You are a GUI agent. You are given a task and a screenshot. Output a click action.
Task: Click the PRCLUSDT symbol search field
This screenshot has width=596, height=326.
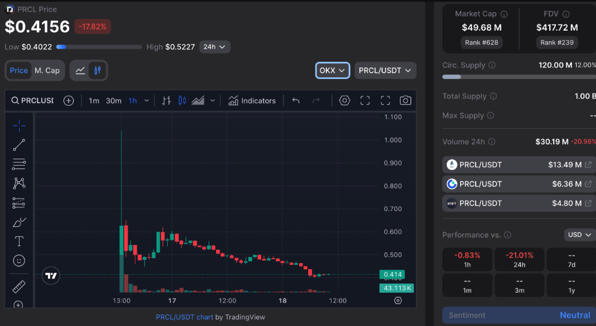(32, 101)
